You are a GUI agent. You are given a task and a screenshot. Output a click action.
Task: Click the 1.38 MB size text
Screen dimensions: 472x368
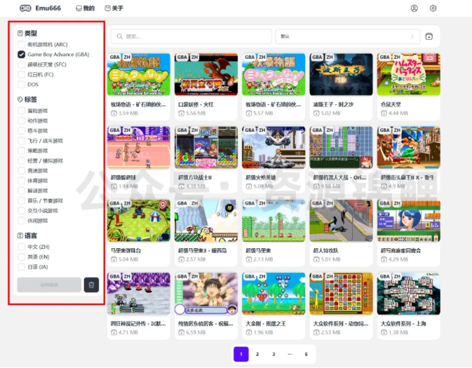[x=398, y=332]
